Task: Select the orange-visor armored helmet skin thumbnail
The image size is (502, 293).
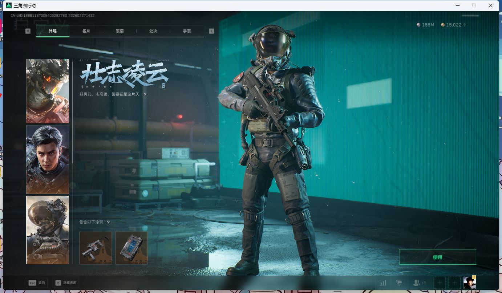Action: (48, 91)
